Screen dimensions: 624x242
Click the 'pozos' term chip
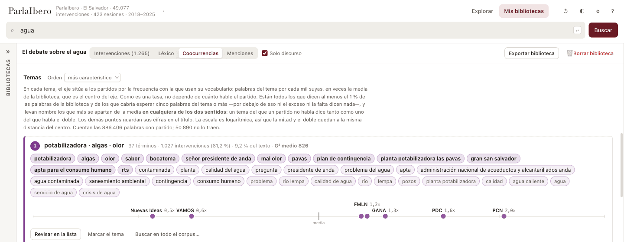pos(409,181)
